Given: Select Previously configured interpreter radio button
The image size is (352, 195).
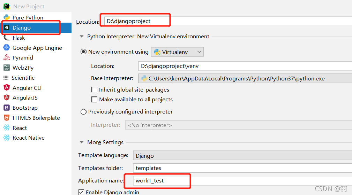Looking at the screenshot, I should [83, 112].
